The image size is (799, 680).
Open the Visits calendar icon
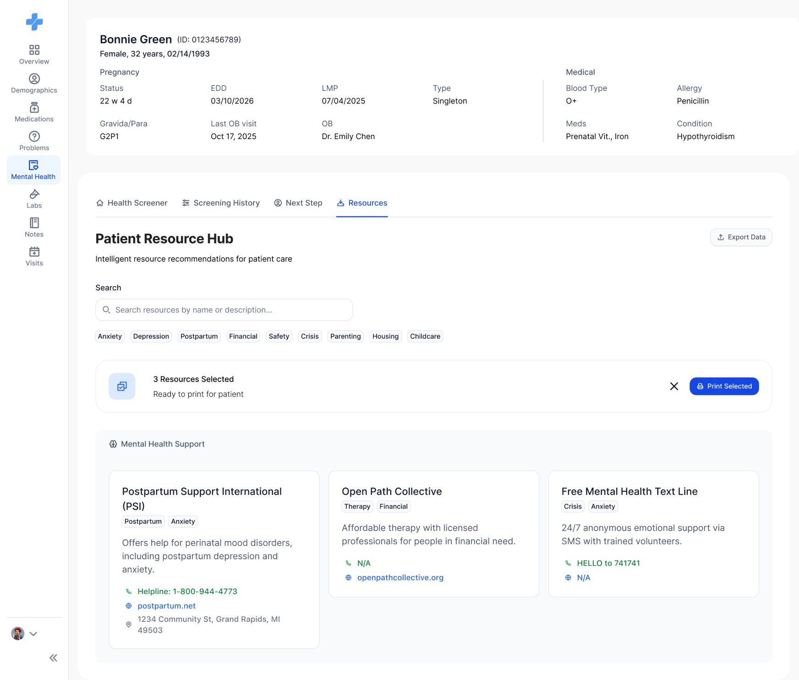tap(34, 252)
